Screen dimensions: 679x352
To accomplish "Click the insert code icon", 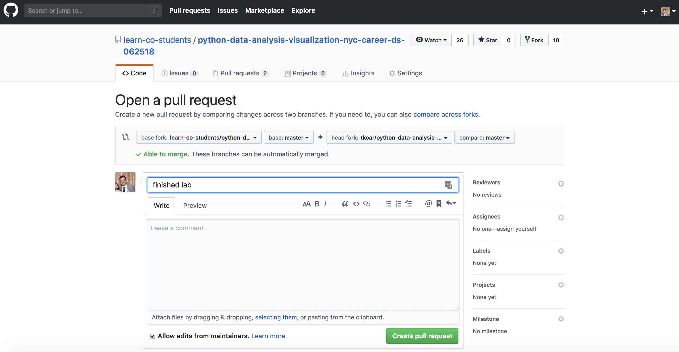I will pyautogui.click(x=356, y=204).
